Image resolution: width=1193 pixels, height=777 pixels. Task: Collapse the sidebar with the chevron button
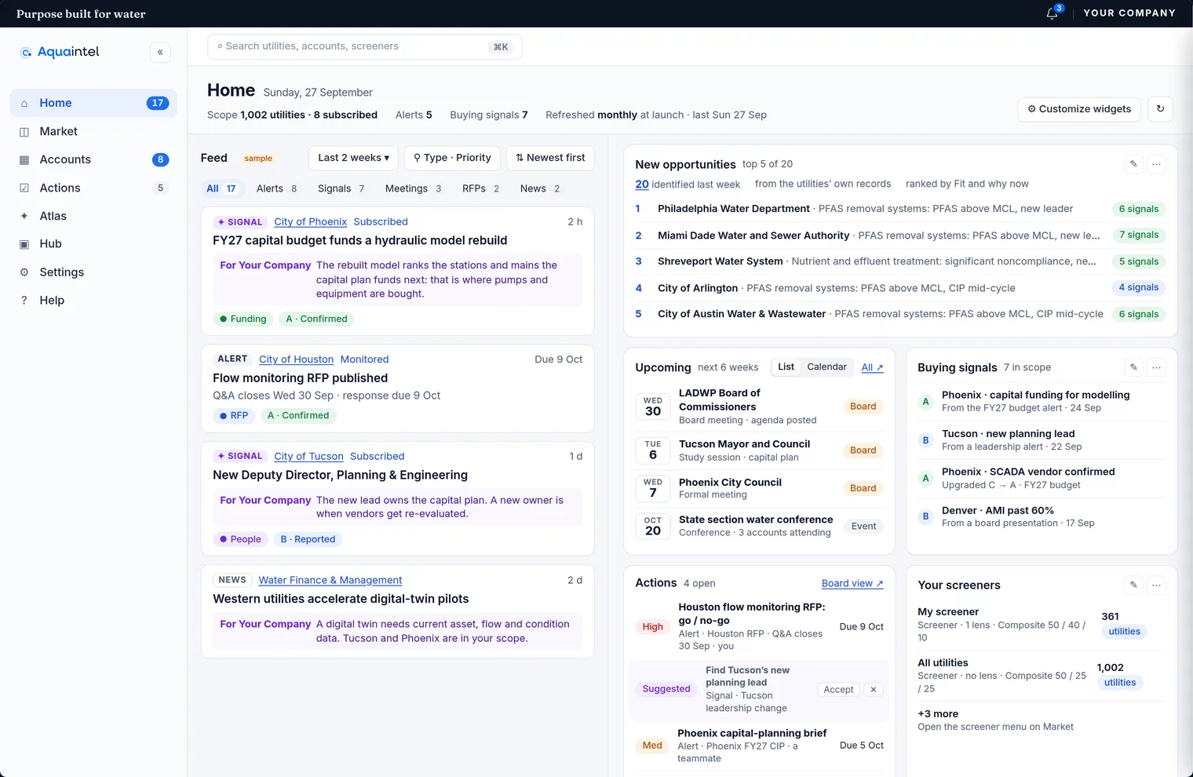point(160,53)
